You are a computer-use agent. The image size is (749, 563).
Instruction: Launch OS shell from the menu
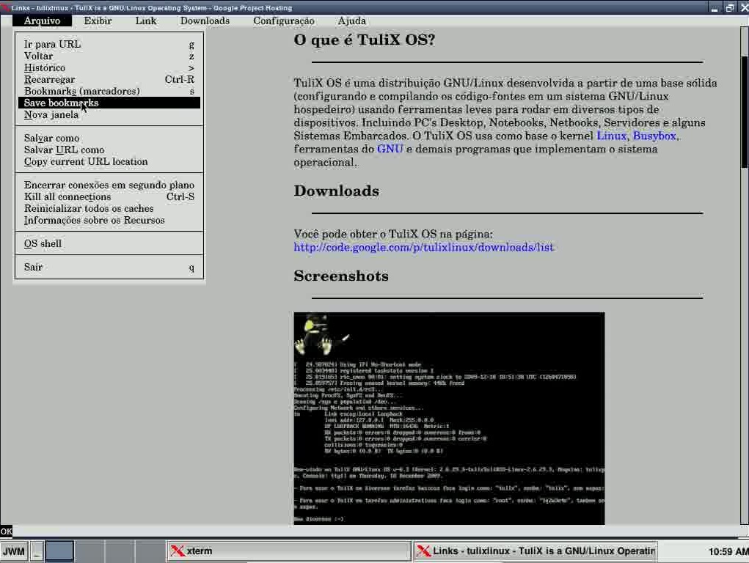109,243
